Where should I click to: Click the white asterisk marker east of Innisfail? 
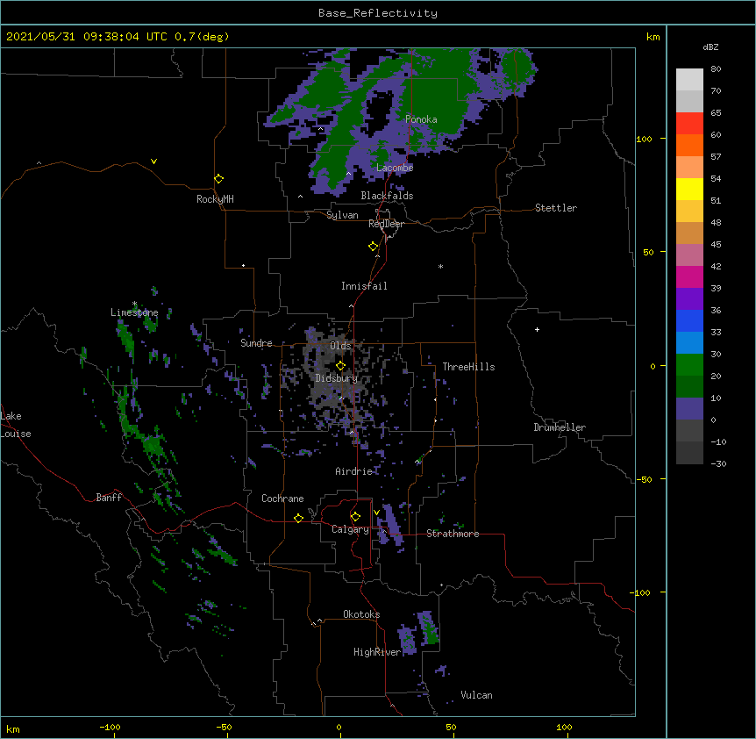click(x=440, y=267)
